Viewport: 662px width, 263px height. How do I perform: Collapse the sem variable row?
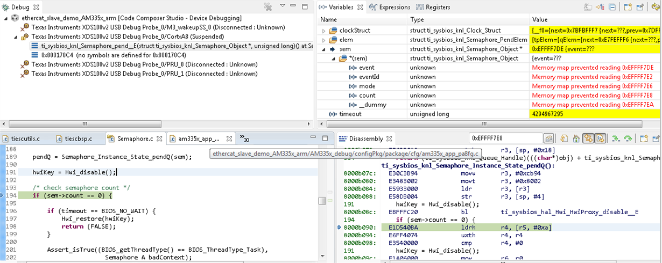click(x=323, y=49)
